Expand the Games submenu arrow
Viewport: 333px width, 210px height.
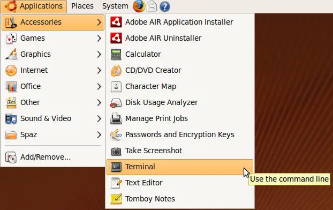[99, 38]
